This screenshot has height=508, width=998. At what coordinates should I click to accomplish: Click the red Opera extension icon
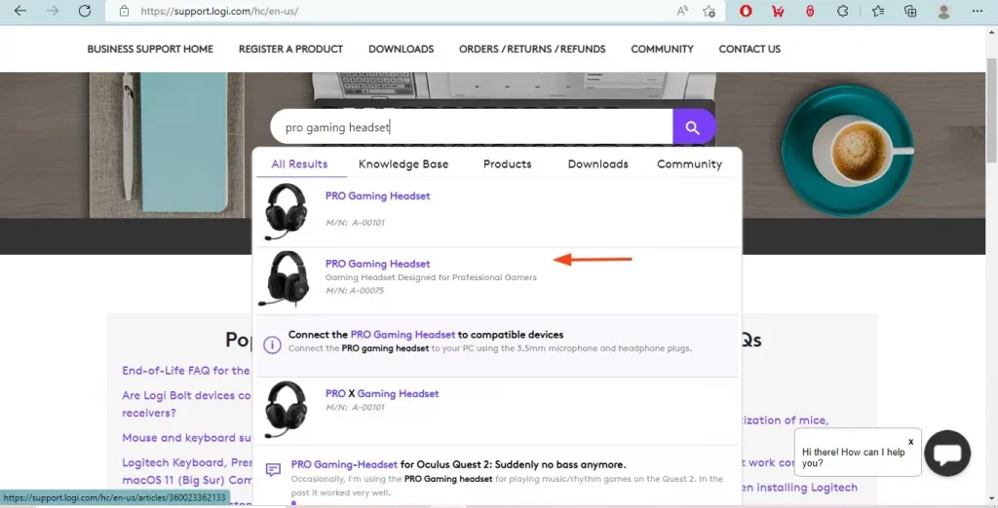(x=746, y=11)
